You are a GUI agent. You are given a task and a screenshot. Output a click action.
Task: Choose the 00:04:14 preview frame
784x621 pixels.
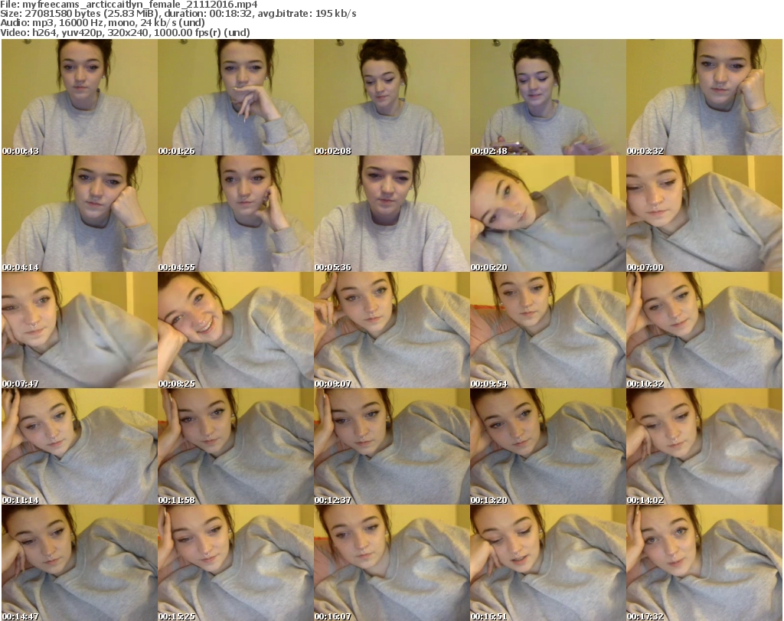pos(80,214)
